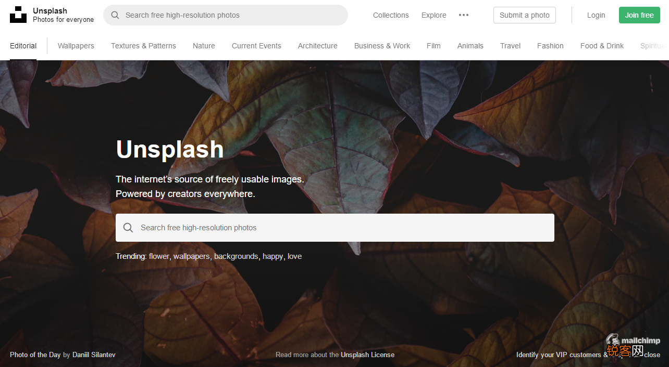The width and height of the screenshot is (669, 367).
Task: Click the green Join free button
Action: 639,15
